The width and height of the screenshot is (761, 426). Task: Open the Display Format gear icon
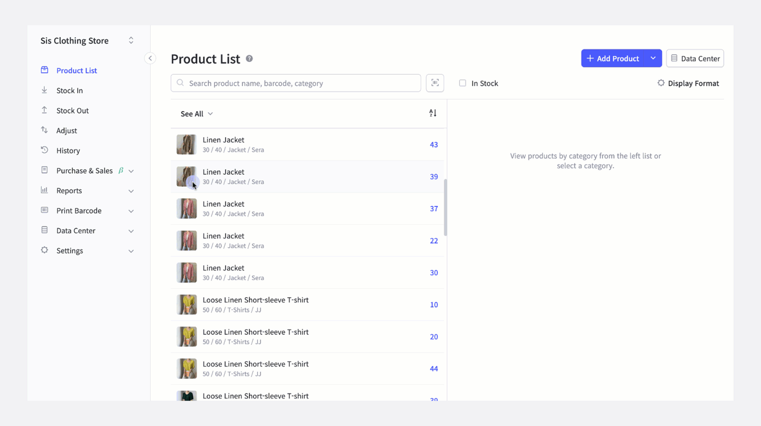(660, 83)
